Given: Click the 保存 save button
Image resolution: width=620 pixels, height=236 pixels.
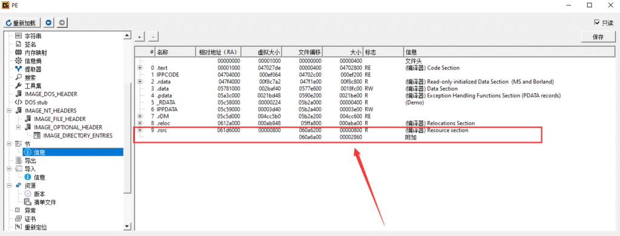Looking at the screenshot, I should point(598,37).
